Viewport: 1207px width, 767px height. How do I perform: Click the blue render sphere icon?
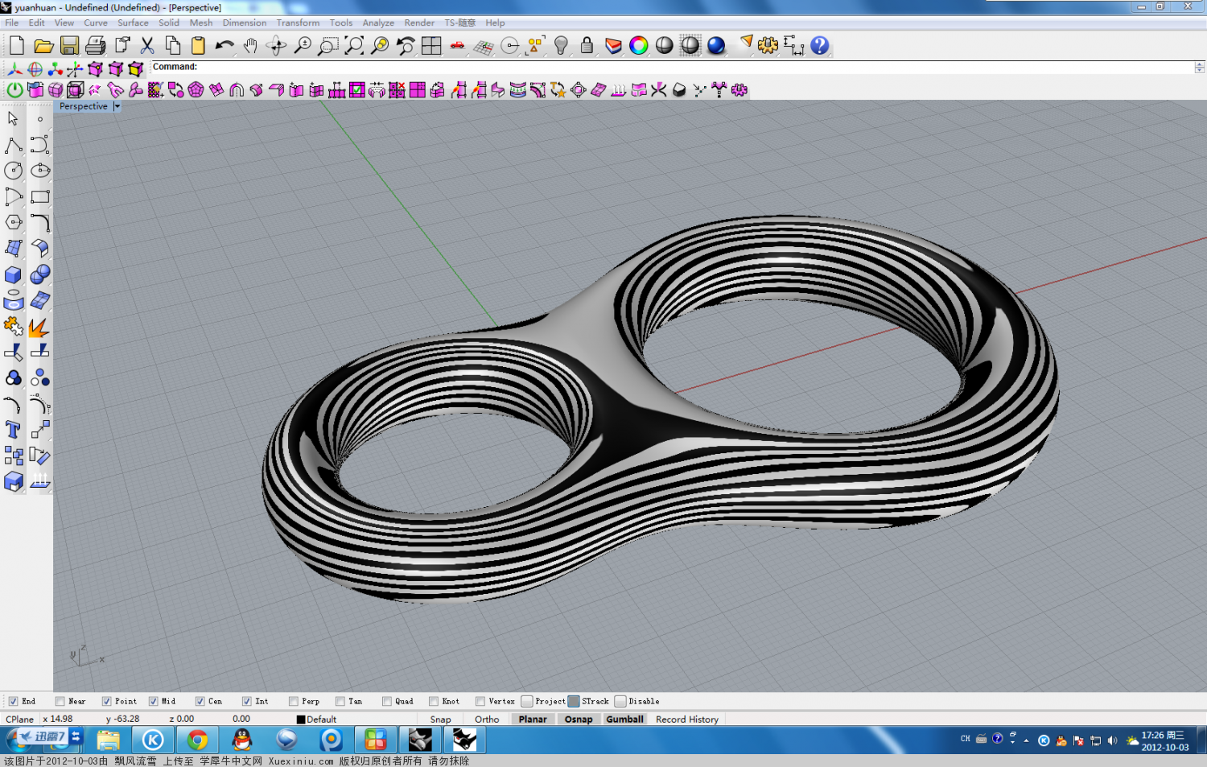(x=716, y=46)
